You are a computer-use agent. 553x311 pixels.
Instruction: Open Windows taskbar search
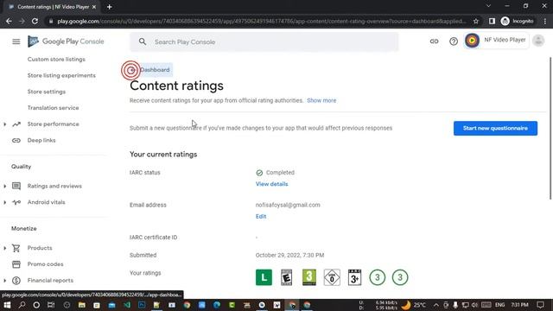click(x=22, y=305)
